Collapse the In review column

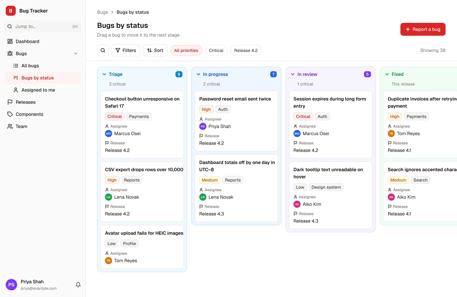(293, 74)
